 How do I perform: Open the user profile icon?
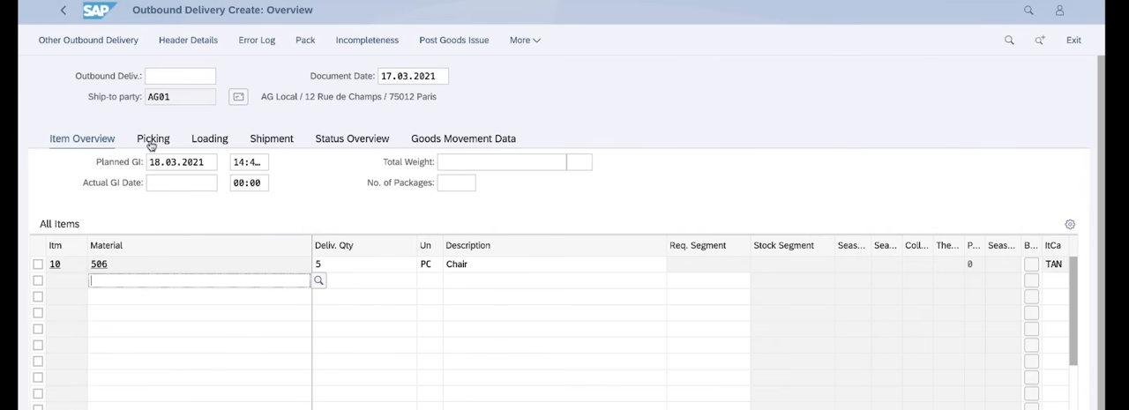tap(1059, 11)
